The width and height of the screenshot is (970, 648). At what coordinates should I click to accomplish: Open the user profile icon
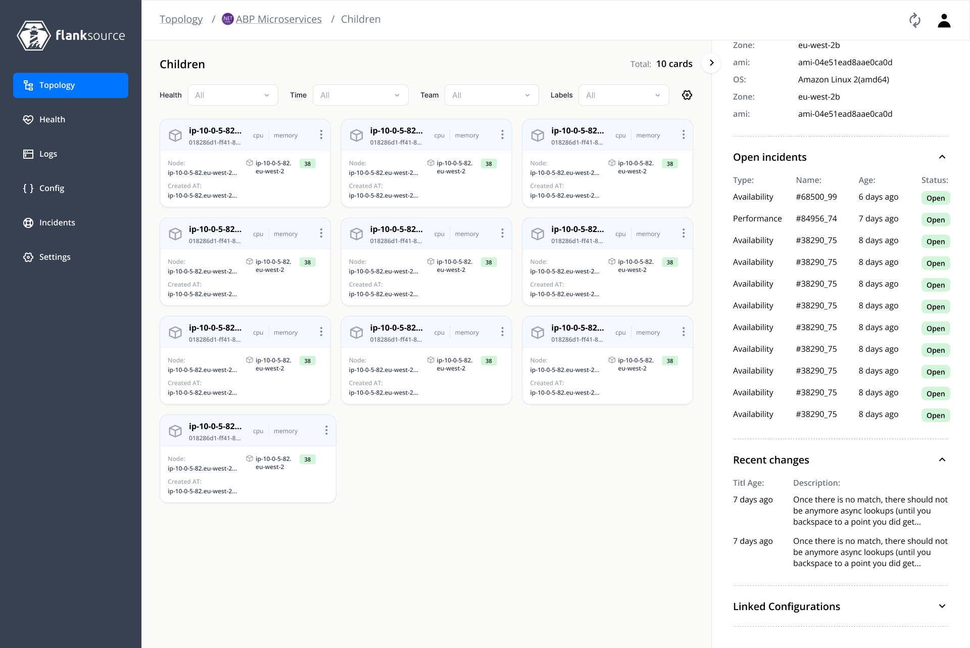click(944, 20)
